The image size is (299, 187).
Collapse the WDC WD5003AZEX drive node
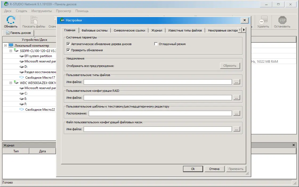pyautogui.click(x=11, y=83)
